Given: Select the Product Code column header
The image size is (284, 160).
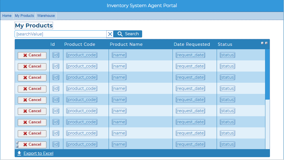Looking at the screenshot, I should coord(80,44).
